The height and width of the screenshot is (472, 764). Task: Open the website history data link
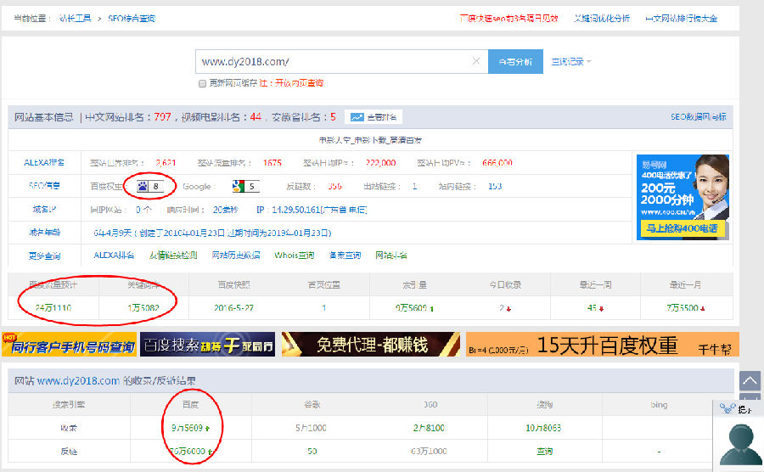236,256
